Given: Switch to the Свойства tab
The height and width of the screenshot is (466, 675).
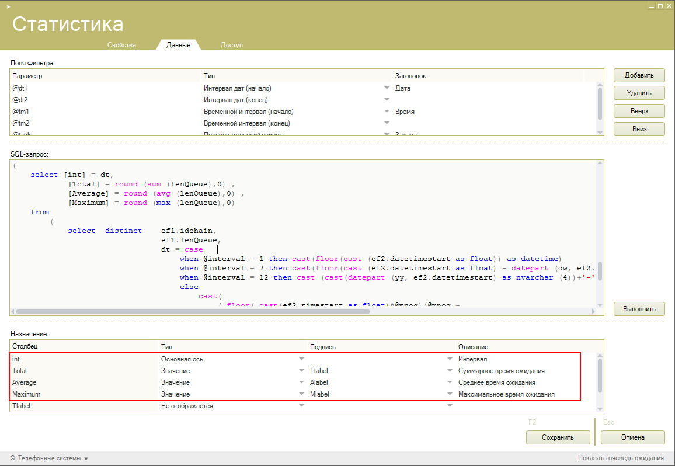Looking at the screenshot, I should click(x=121, y=45).
